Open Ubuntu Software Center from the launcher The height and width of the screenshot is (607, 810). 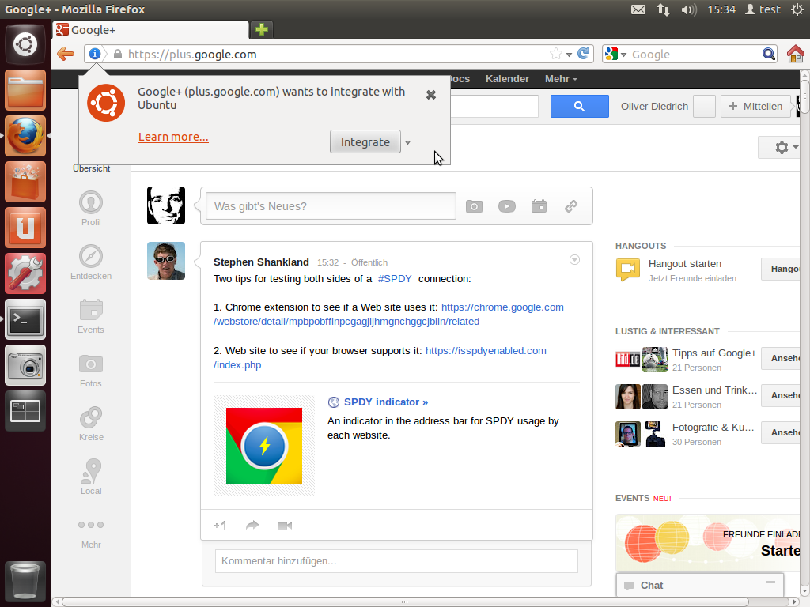click(25, 182)
